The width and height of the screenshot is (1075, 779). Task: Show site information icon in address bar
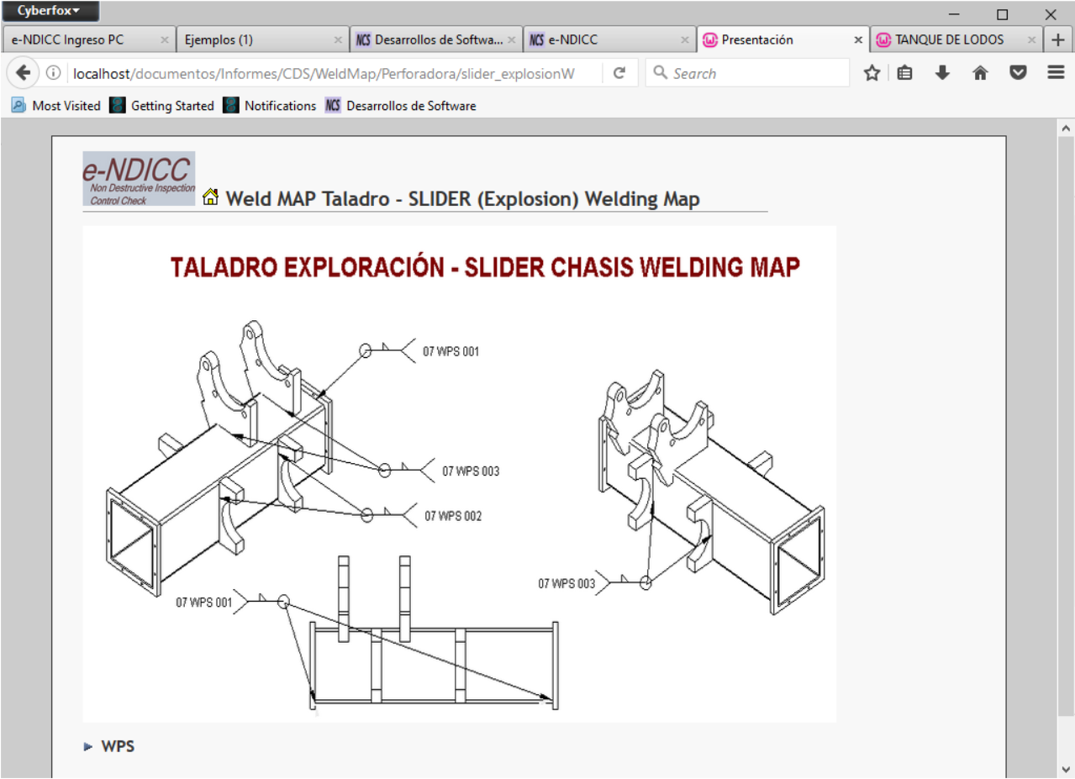[x=53, y=73]
